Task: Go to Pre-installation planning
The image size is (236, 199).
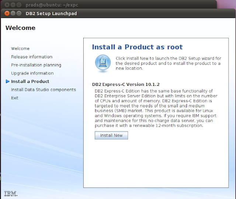Action: (x=36, y=65)
